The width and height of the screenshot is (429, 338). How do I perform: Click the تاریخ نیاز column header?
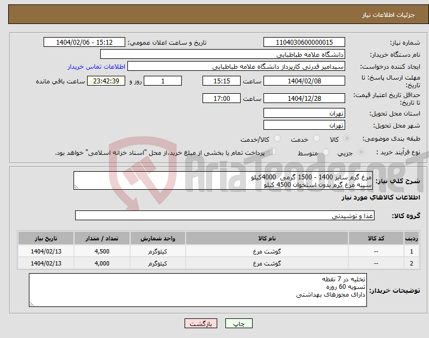click(x=46, y=238)
